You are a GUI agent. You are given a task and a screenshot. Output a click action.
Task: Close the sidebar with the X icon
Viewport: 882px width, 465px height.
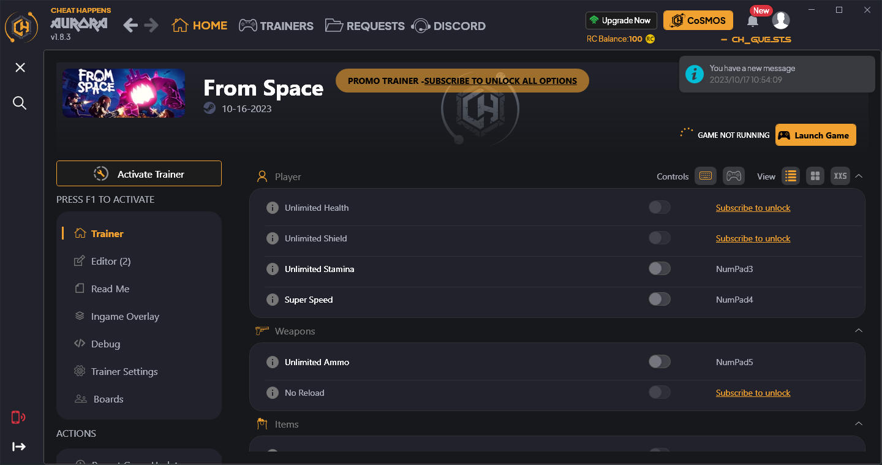pos(20,67)
